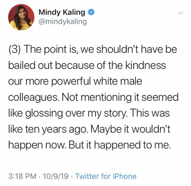191x186 pixels.
Task: Click the phrase "Not mentioning it seemed"
Action: click(x=120, y=97)
